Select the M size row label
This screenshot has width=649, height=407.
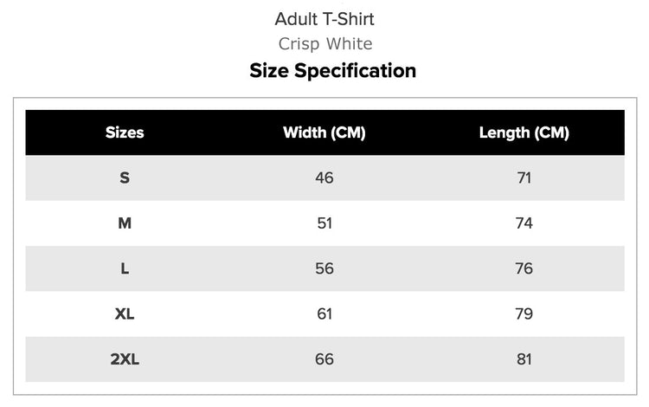[125, 223]
